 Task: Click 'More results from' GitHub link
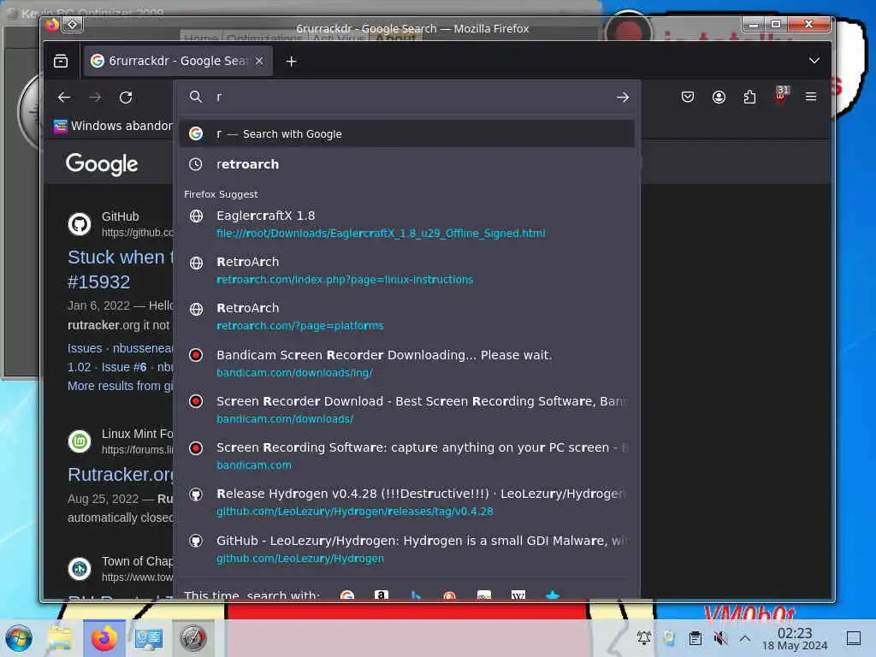coord(121,386)
